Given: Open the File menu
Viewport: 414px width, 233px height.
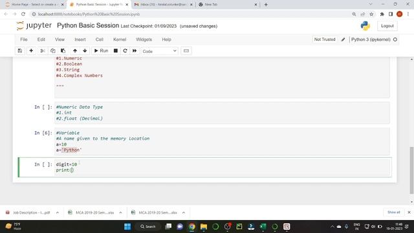Looking at the screenshot, I should pyautogui.click(x=24, y=39).
